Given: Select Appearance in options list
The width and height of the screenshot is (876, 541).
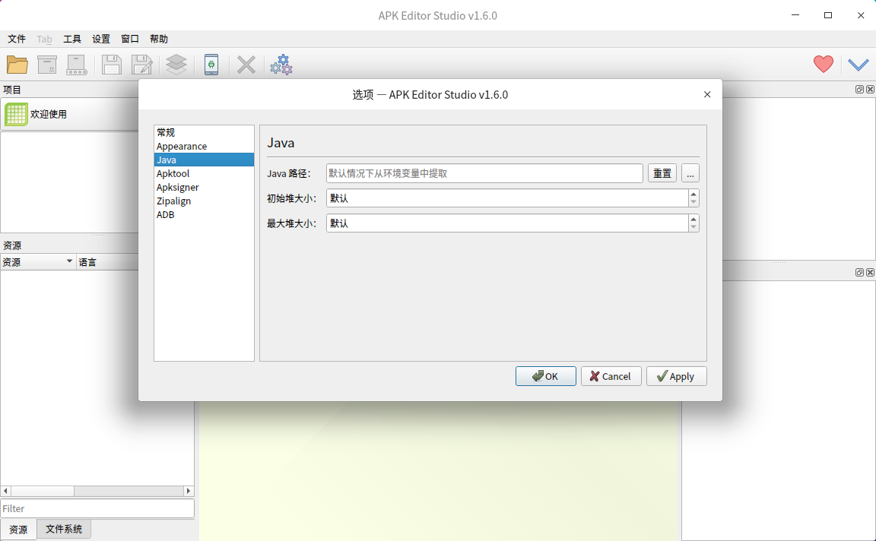Looking at the screenshot, I should (x=182, y=146).
